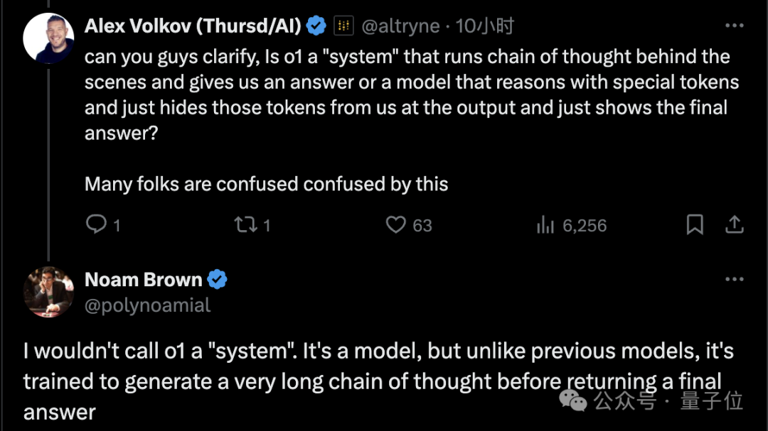Open the @altryne handle link

tap(400, 26)
